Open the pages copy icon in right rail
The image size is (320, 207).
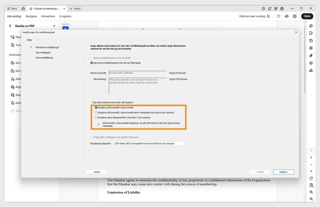(x=311, y=41)
